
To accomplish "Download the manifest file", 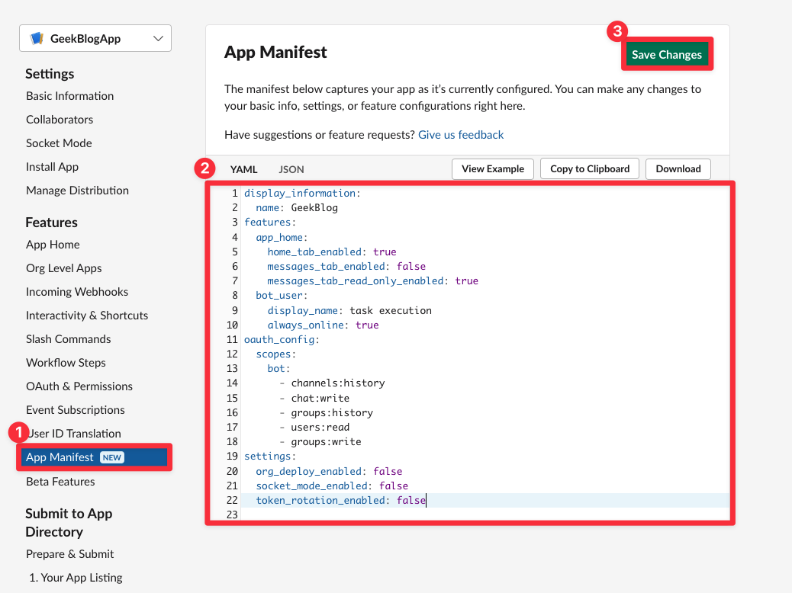I will click(x=678, y=169).
